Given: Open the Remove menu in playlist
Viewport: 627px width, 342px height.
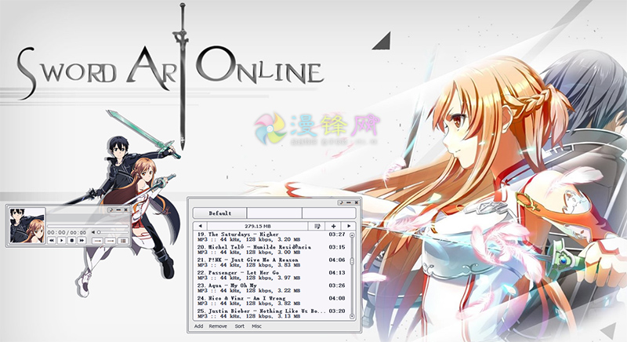Looking at the screenshot, I should click(218, 326).
